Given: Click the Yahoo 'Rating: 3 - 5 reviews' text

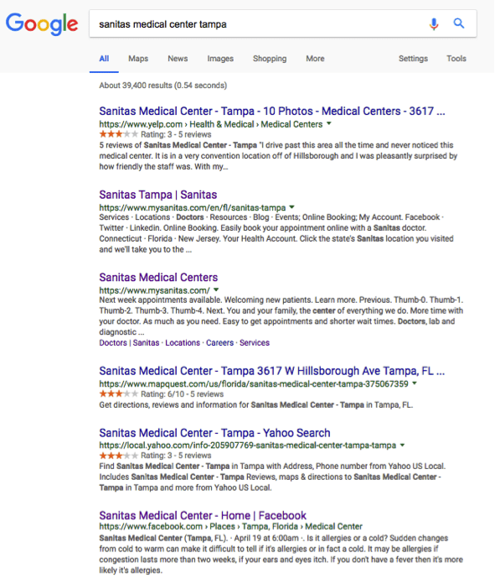Looking at the screenshot, I should (x=176, y=456).
